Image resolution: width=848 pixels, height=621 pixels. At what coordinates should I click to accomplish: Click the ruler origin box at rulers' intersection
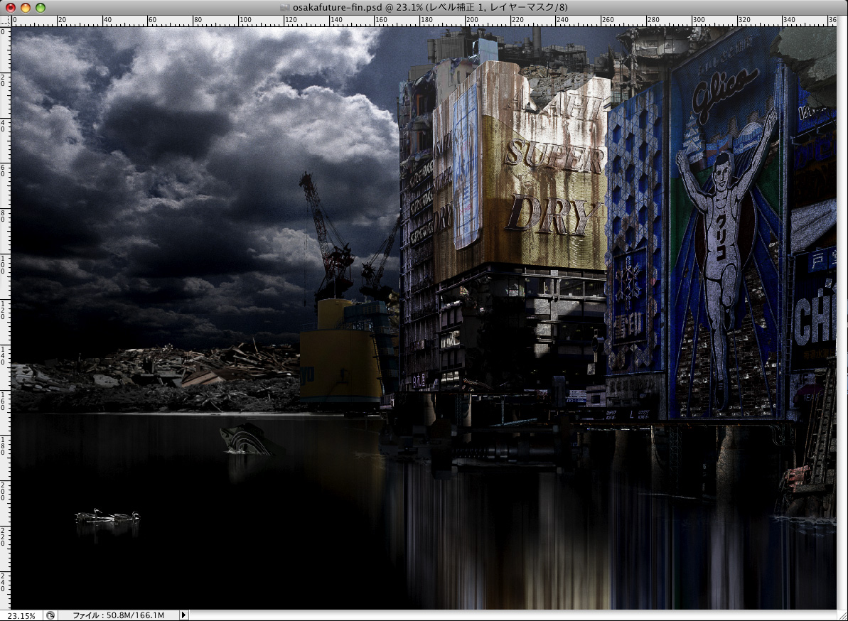point(5,21)
